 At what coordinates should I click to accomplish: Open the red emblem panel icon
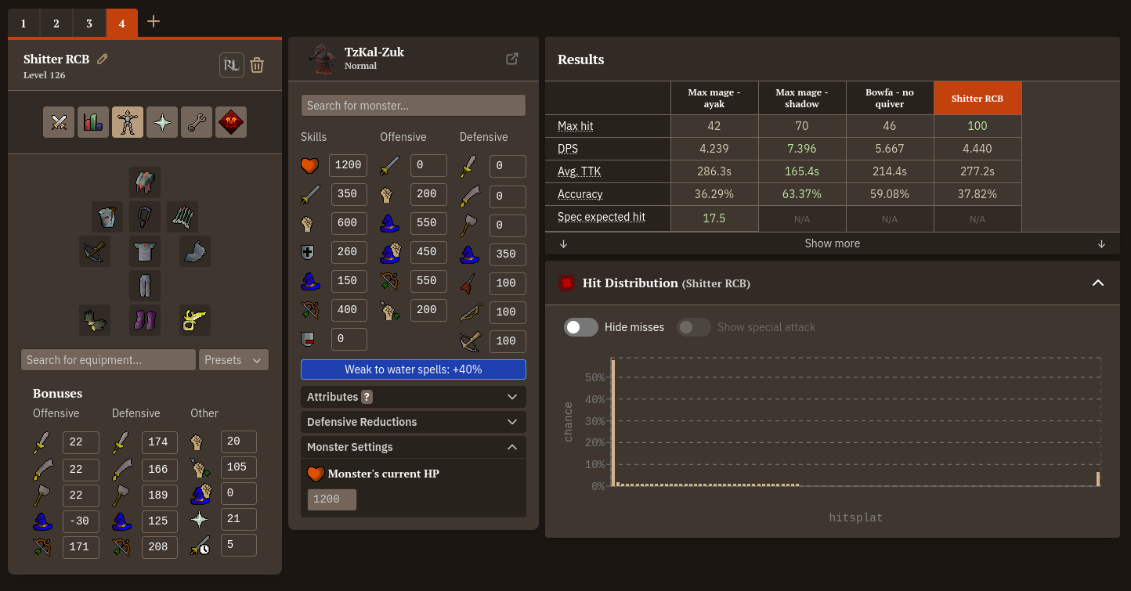coord(231,122)
